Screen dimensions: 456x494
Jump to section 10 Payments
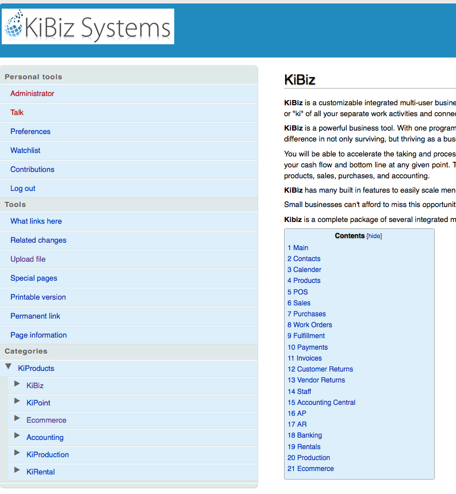coord(308,347)
